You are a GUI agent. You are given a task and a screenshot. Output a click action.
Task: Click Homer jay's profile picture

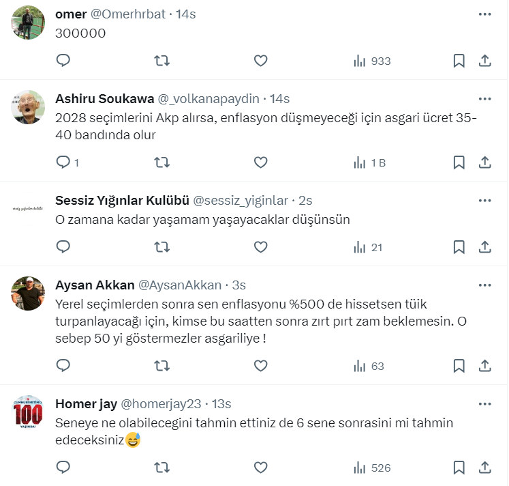(x=29, y=412)
